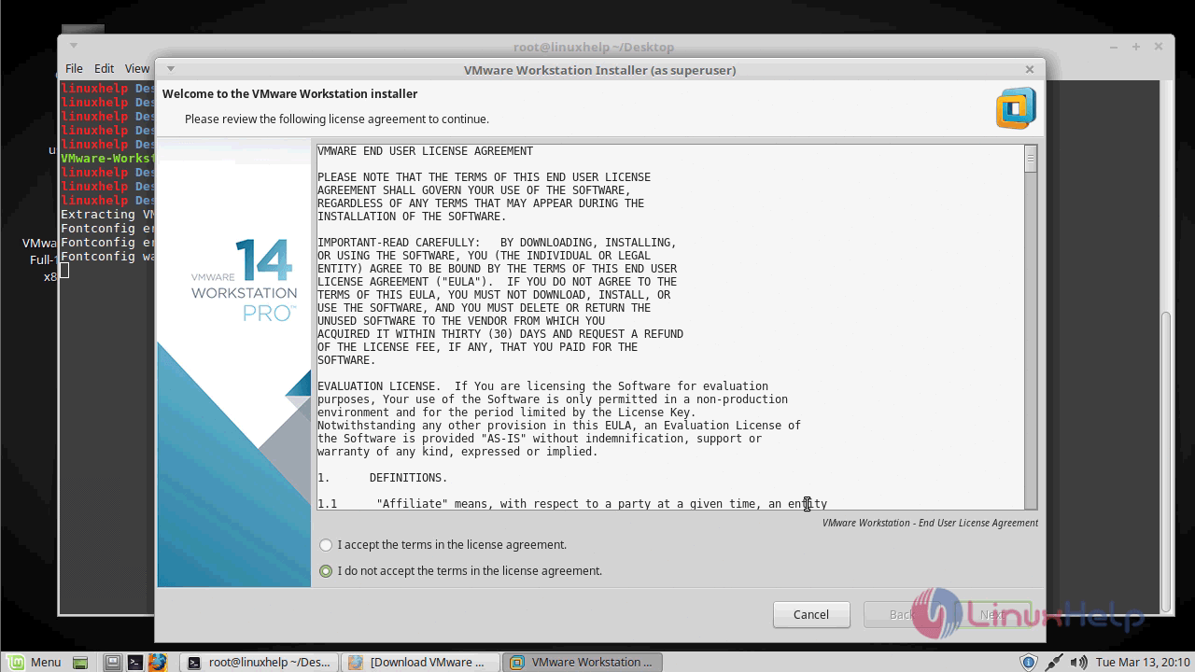This screenshot has width=1195, height=672.
Task: Open the File menu in the terminal
Action: point(74,68)
